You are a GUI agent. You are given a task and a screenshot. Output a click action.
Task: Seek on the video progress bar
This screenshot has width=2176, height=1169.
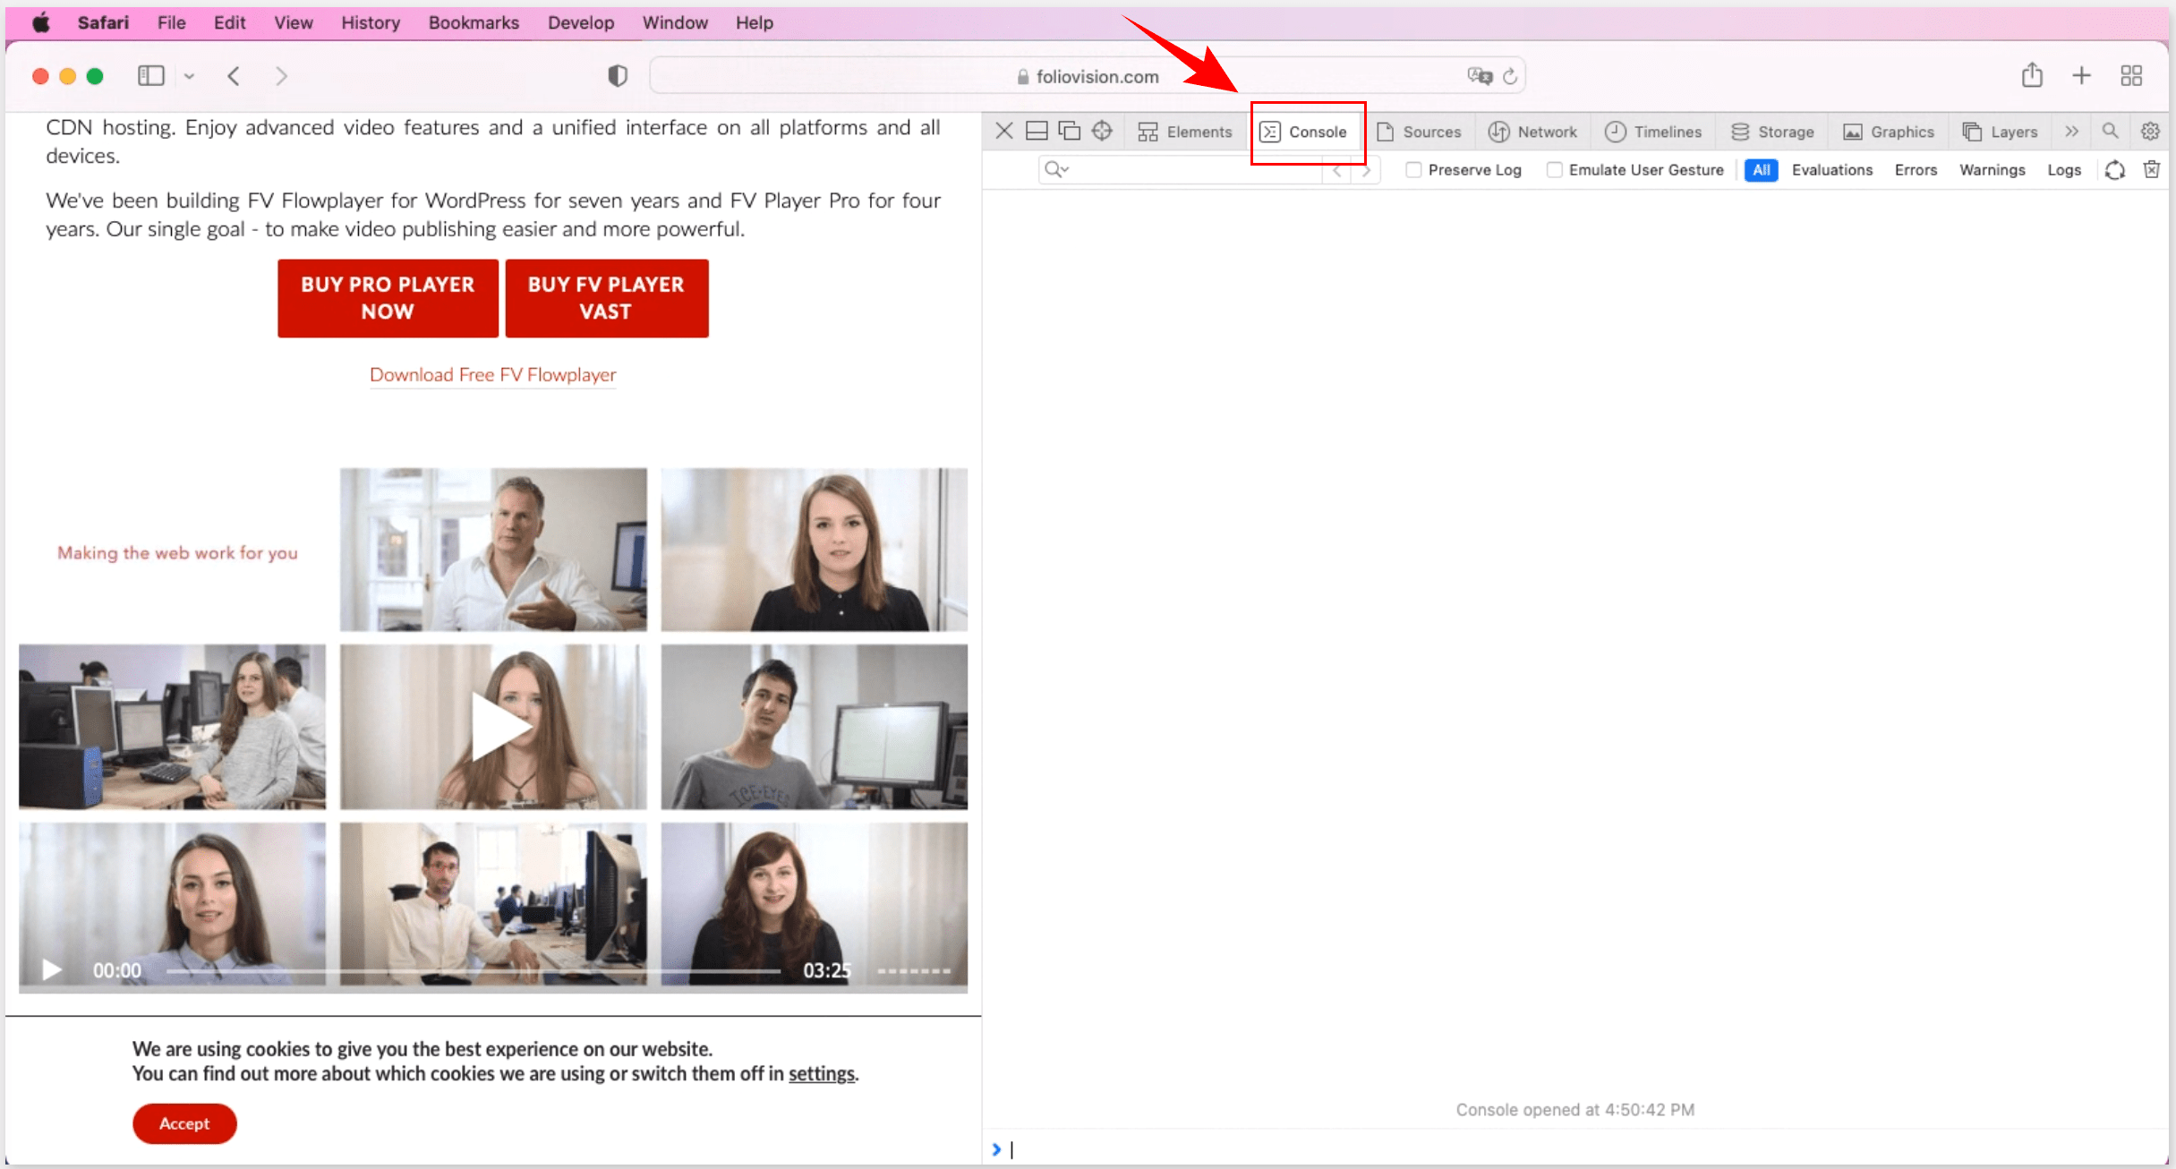[474, 970]
